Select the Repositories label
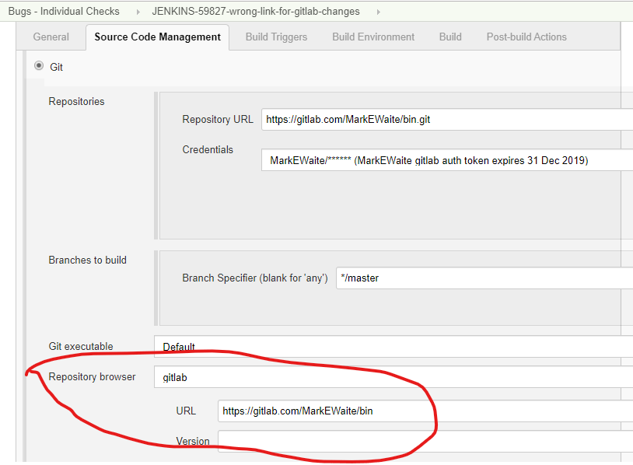The image size is (633, 465). [x=76, y=101]
